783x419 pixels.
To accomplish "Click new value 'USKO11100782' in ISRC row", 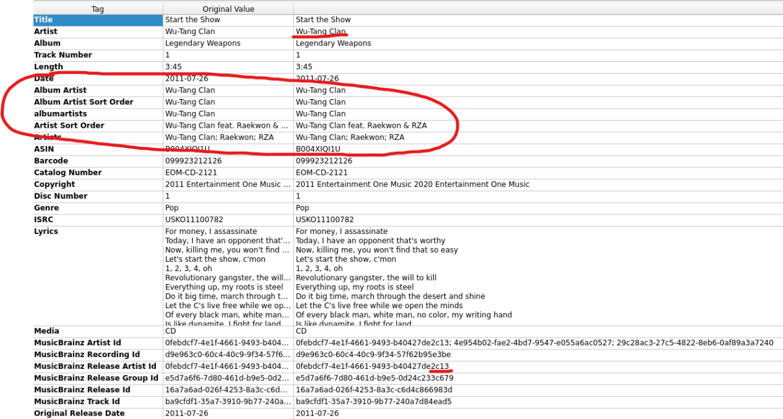I will pyautogui.click(x=325, y=220).
